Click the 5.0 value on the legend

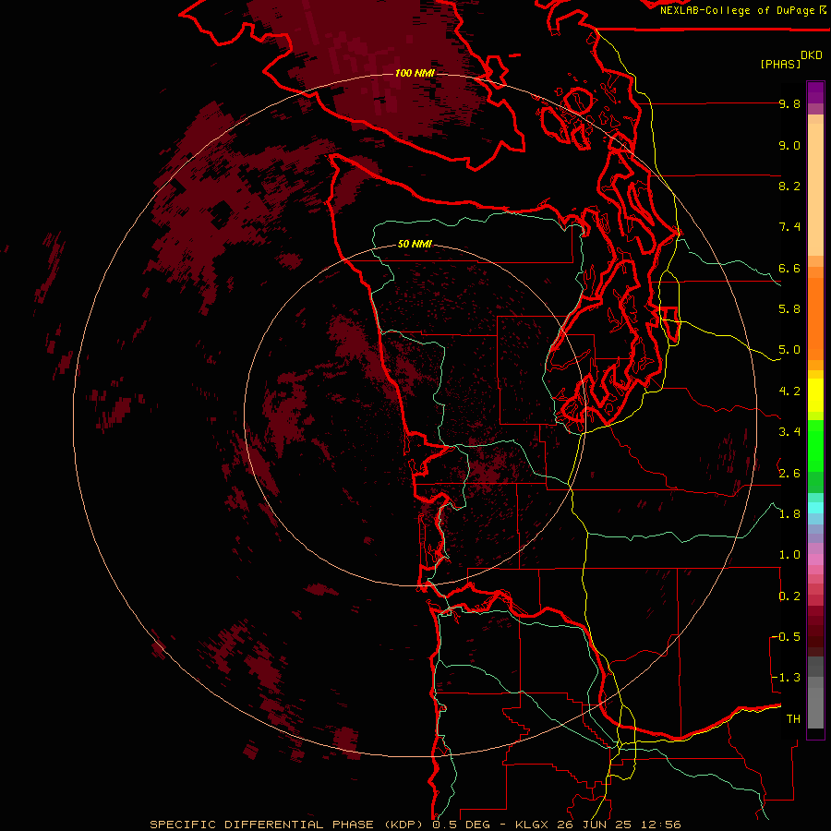click(x=789, y=350)
